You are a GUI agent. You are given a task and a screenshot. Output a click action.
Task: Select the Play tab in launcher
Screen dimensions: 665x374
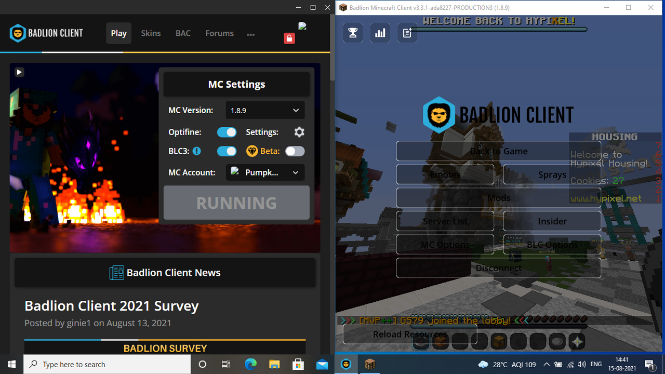[x=118, y=33]
